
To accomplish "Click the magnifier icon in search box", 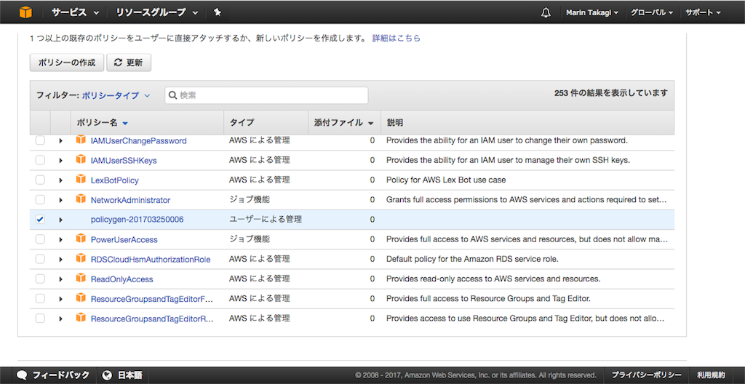I will pos(173,95).
